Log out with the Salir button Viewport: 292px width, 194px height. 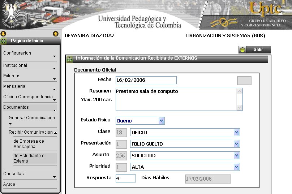point(254,50)
